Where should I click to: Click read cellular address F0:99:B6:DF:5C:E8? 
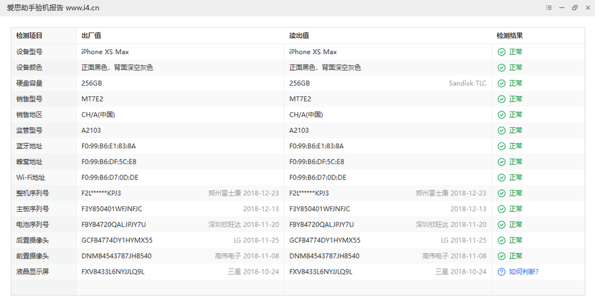point(317,162)
